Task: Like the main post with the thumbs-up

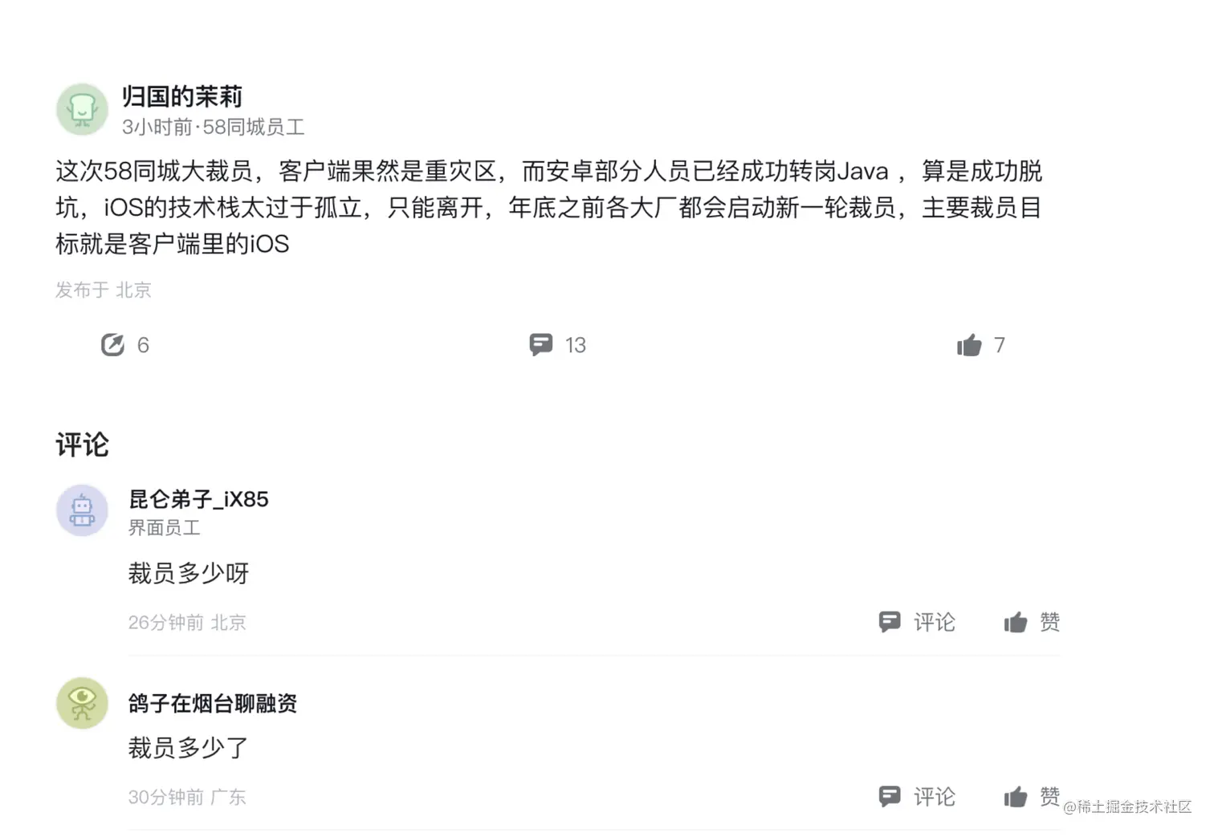Action: pos(970,344)
